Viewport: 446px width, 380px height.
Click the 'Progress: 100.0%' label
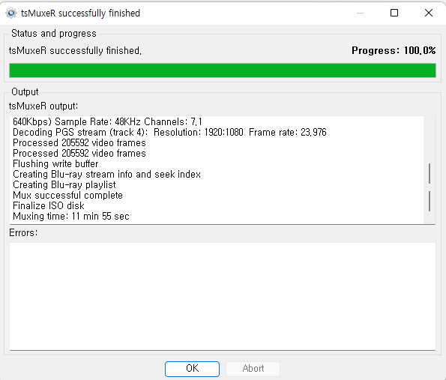394,50
